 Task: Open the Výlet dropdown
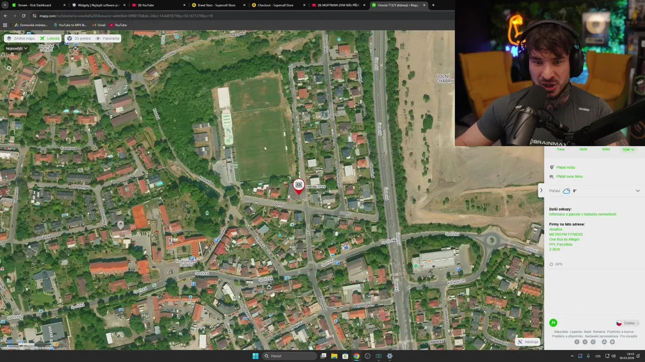tap(628, 149)
